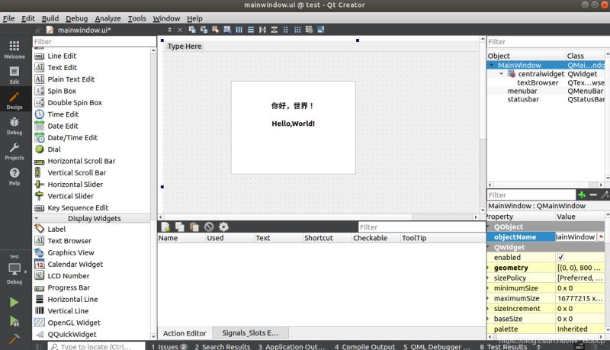610x350 pixels.
Task: Click the delete action icon
Action: pyautogui.click(x=209, y=226)
